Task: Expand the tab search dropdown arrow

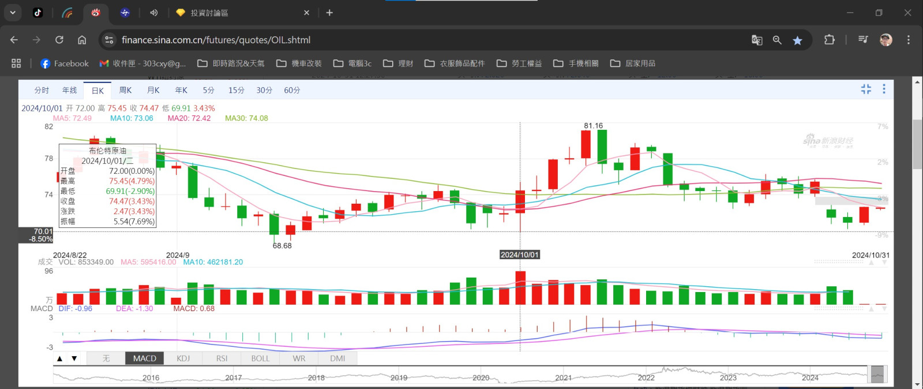Action: (13, 12)
